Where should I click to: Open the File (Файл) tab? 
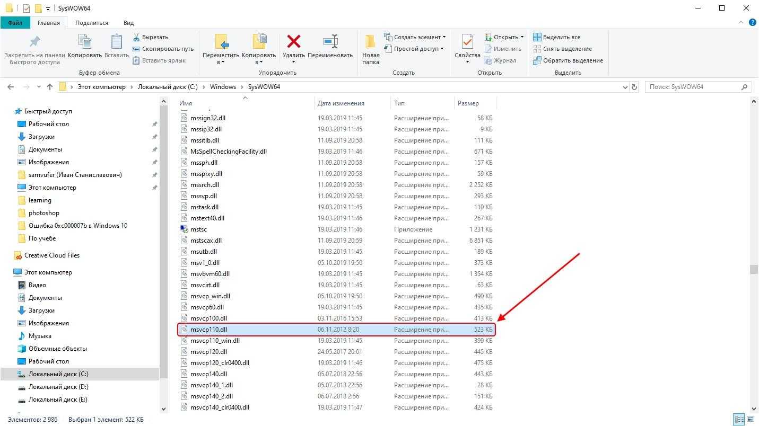(15, 23)
